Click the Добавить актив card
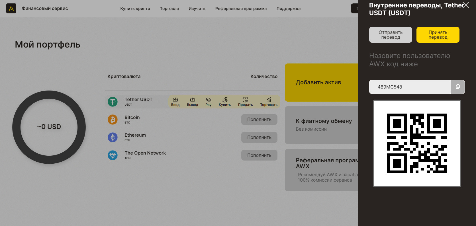The height and width of the screenshot is (226, 476). point(321,83)
